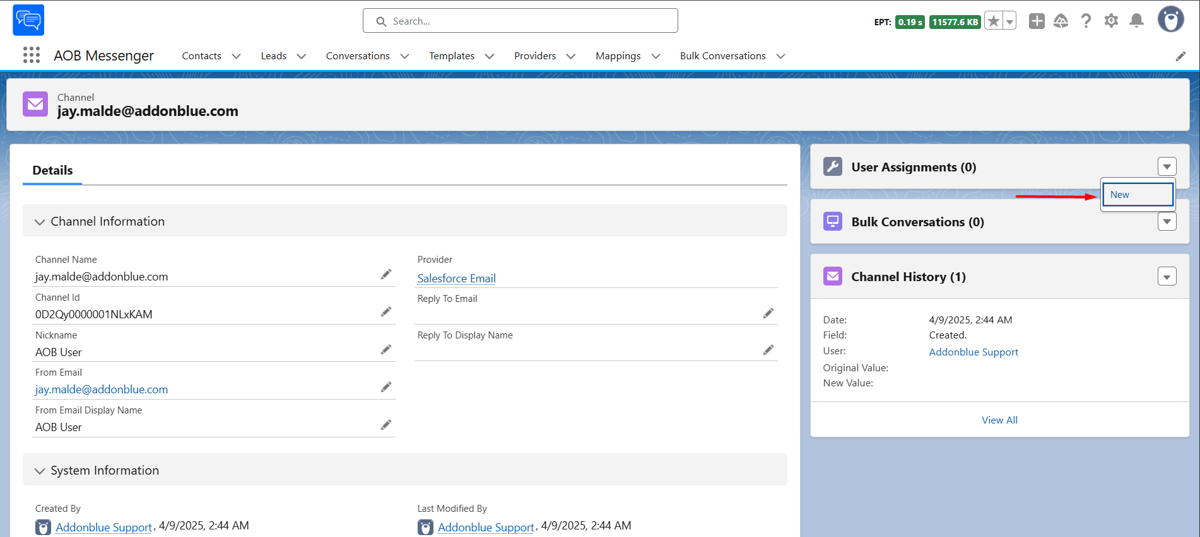The height and width of the screenshot is (537, 1200).
Task: Click the Trailhead guidance center icon
Action: click(1061, 21)
